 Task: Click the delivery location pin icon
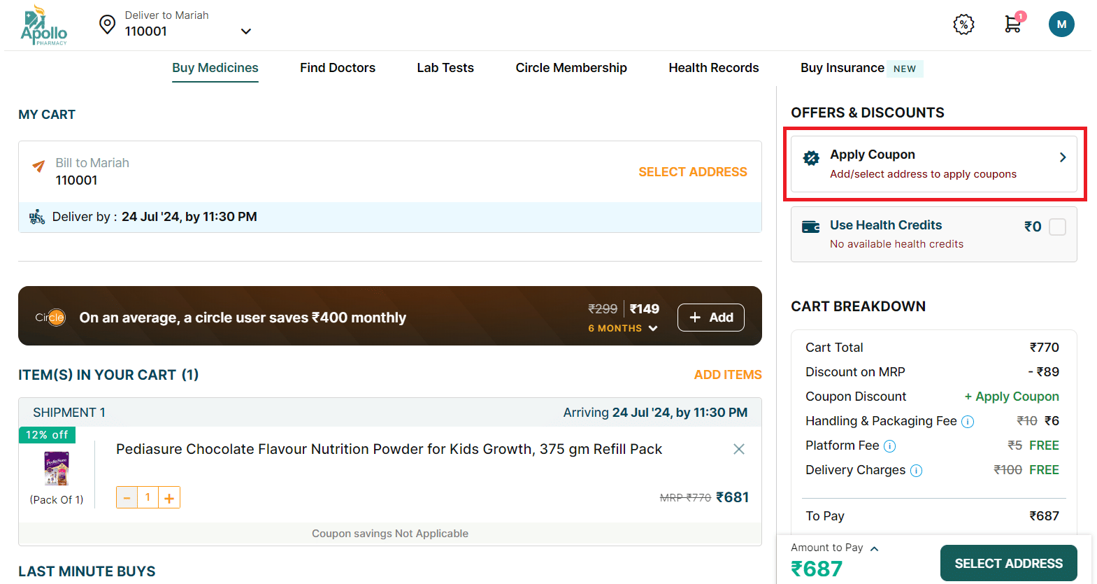[x=107, y=24]
